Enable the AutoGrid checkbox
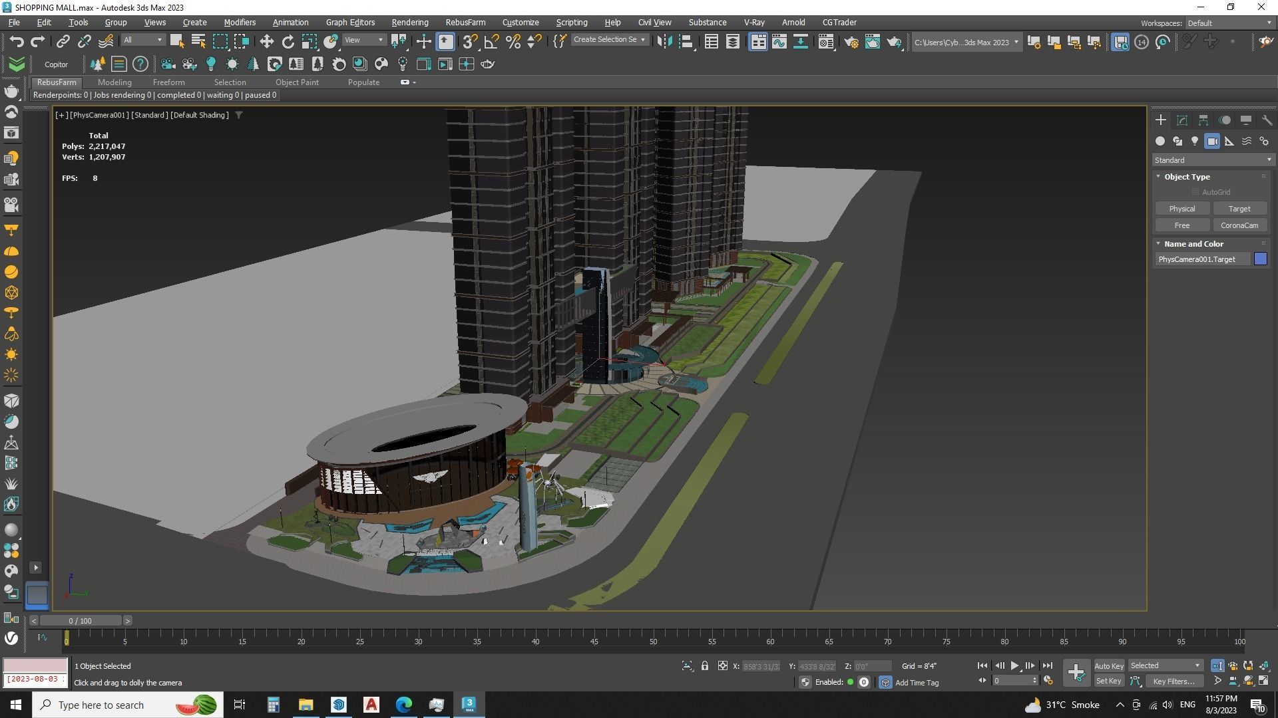The width and height of the screenshot is (1278, 718). (1195, 192)
